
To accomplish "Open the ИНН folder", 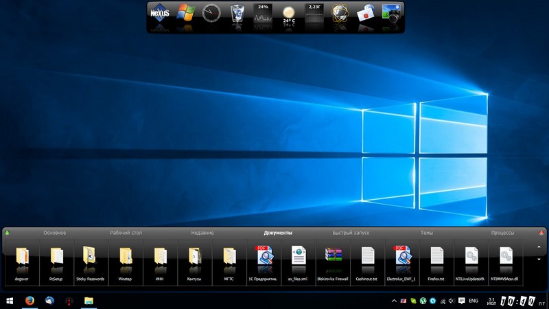I will point(160,263).
